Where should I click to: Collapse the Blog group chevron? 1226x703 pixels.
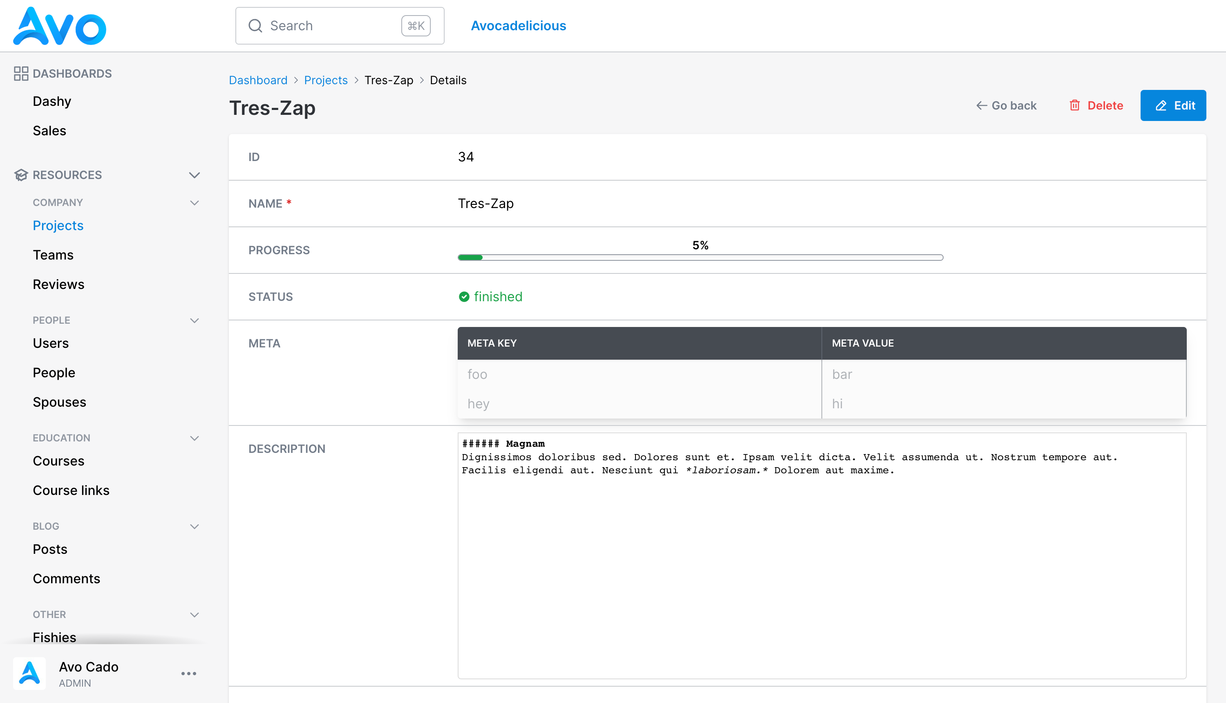pyautogui.click(x=195, y=526)
